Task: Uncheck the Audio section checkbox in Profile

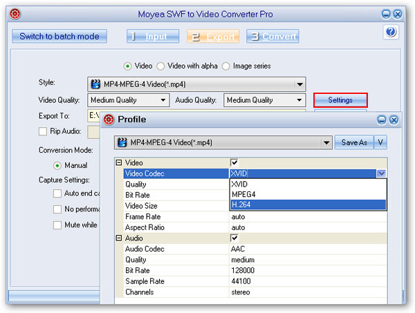Action: [x=234, y=238]
